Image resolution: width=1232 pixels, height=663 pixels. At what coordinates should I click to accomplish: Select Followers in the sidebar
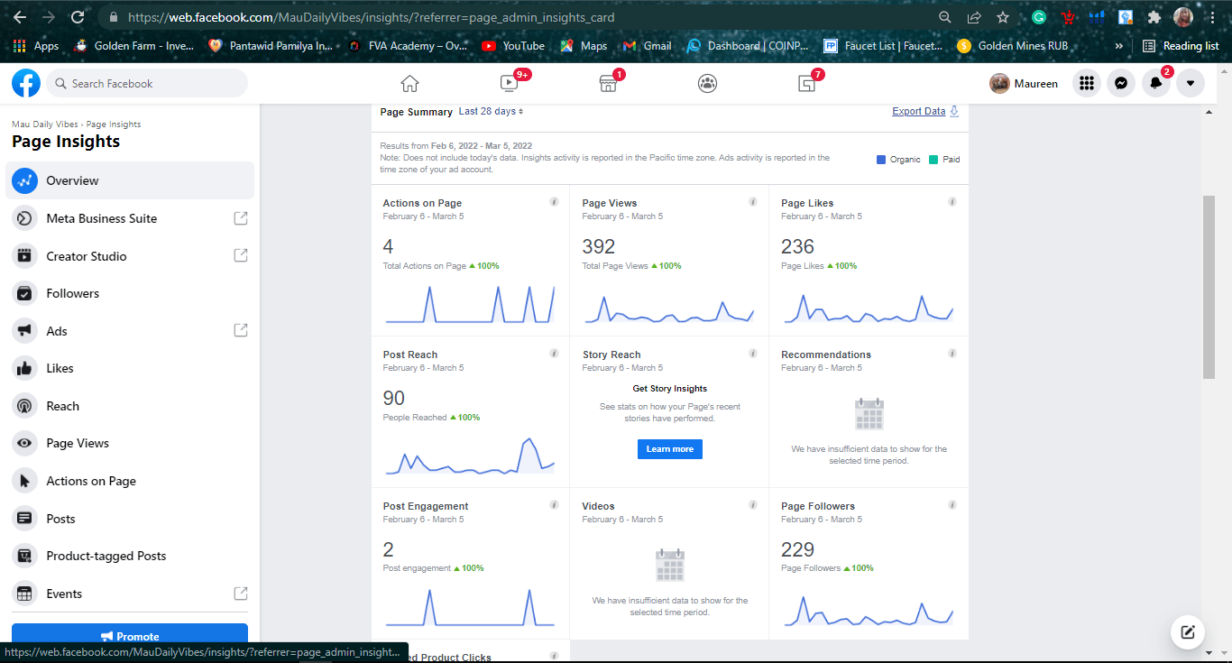click(130, 293)
